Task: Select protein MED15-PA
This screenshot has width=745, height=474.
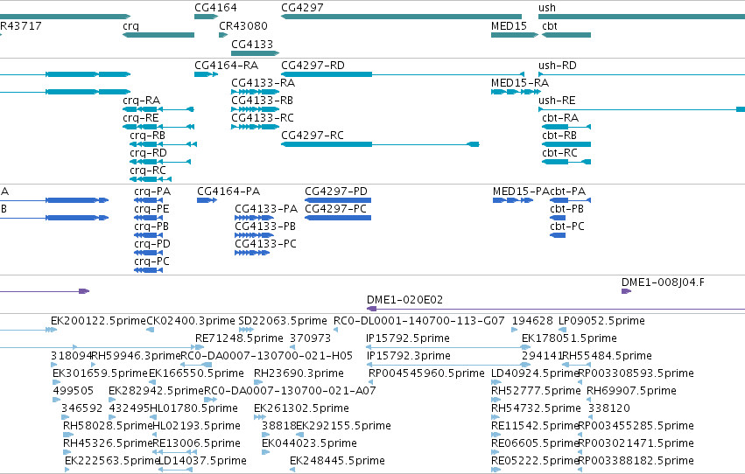Action: coord(521,192)
